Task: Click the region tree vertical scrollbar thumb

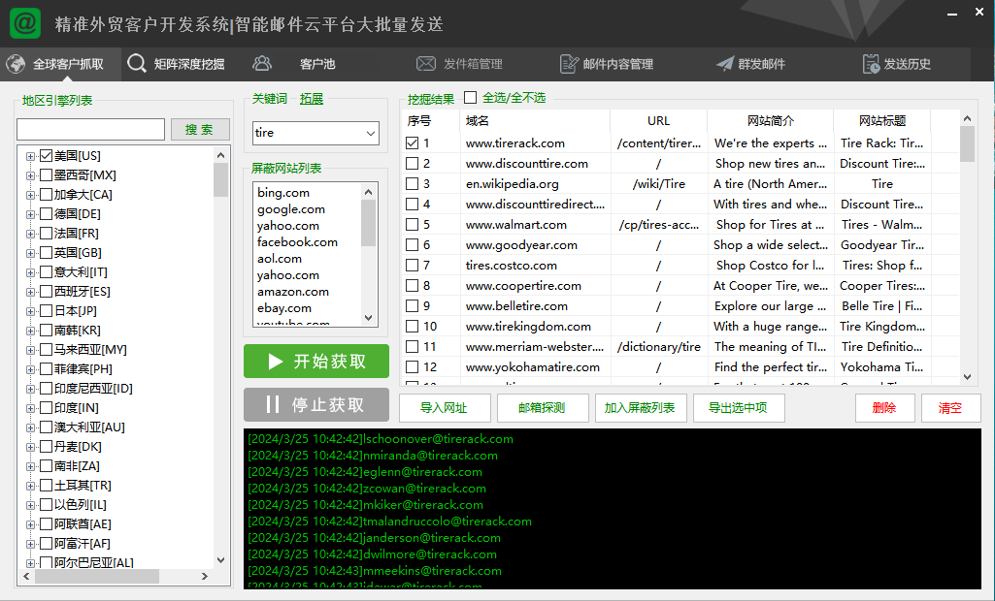Action: (220, 180)
